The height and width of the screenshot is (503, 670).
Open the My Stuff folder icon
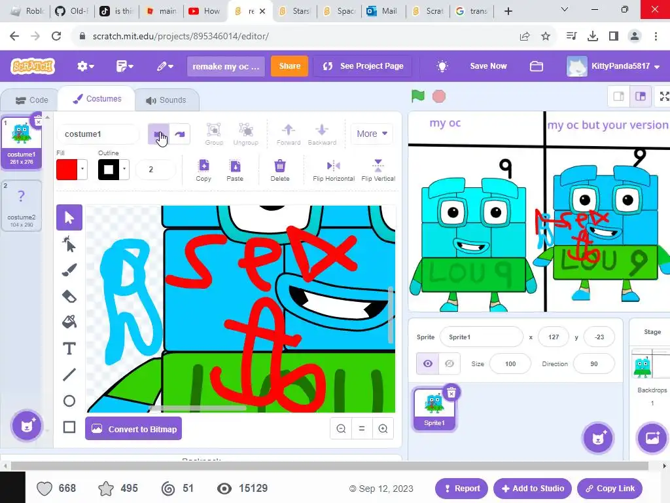pyautogui.click(x=537, y=66)
